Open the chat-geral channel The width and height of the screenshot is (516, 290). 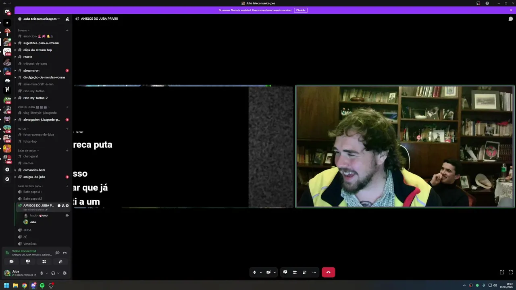(43, 156)
